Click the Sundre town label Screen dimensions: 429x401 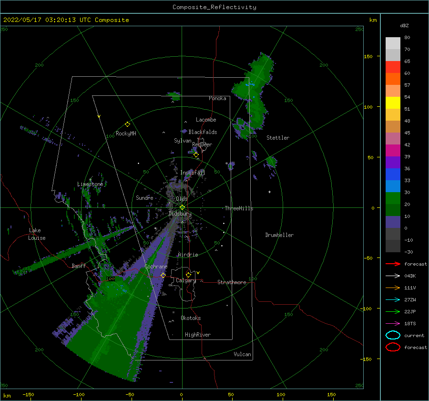144,197
